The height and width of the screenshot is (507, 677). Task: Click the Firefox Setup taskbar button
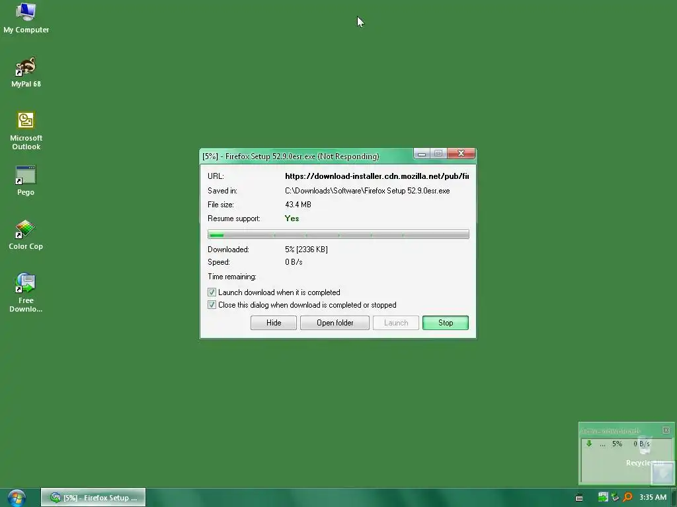[x=93, y=498]
